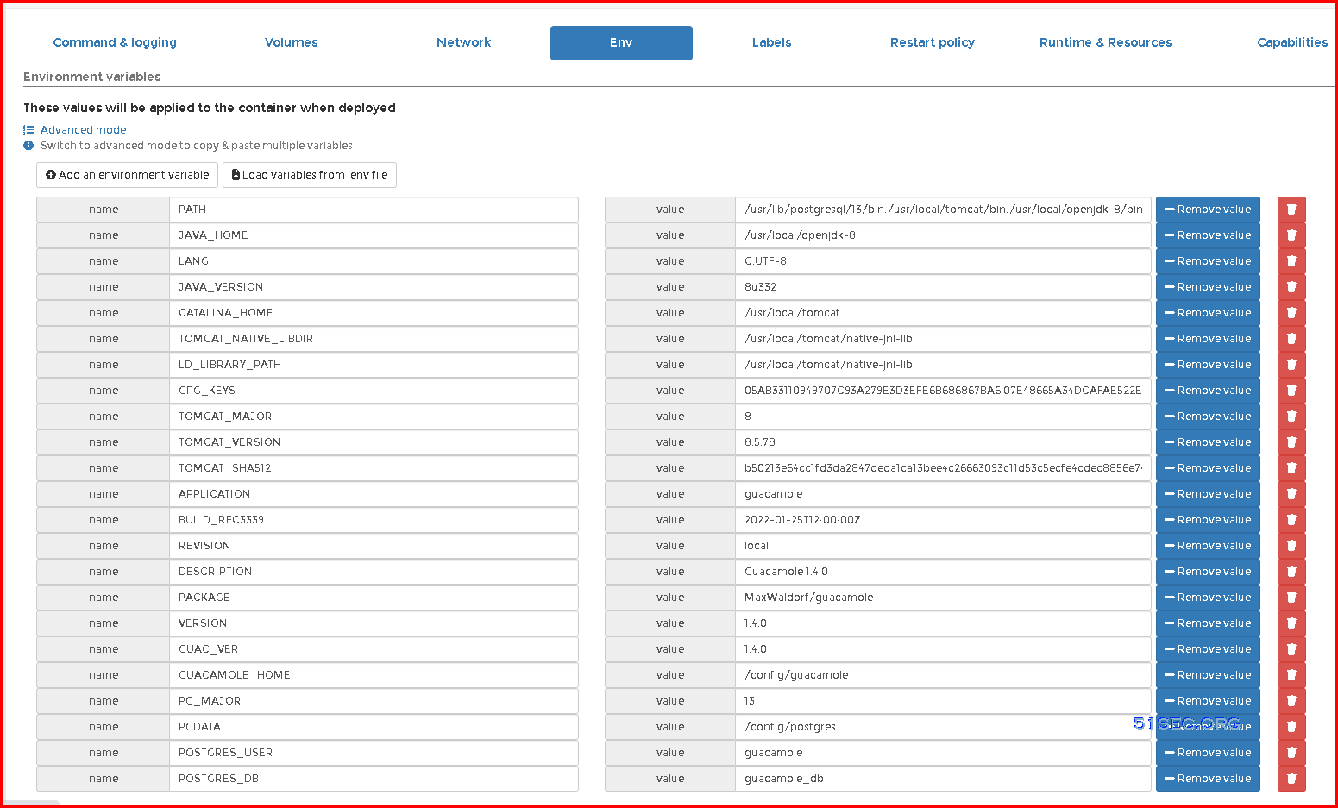The height and width of the screenshot is (808, 1338).
Task: Delete GUAC_VER via its trash icon
Action: tap(1291, 649)
